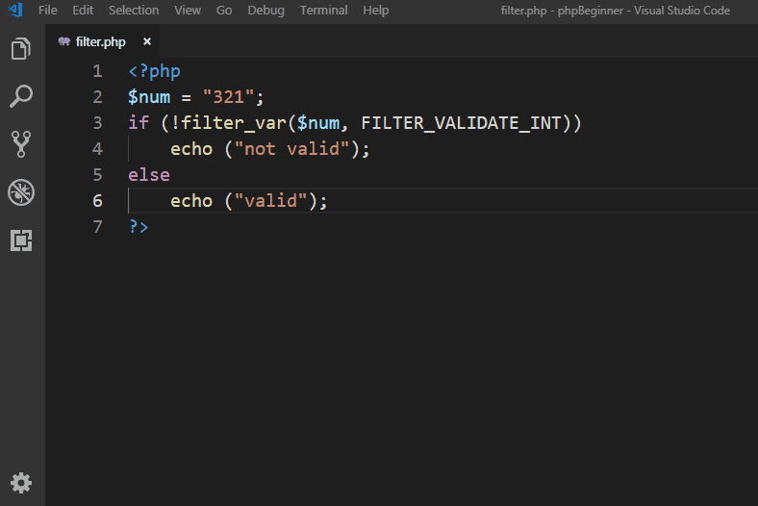The image size is (758, 506).
Task: Open the Search view in activity bar
Action: click(x=21, y=96)
